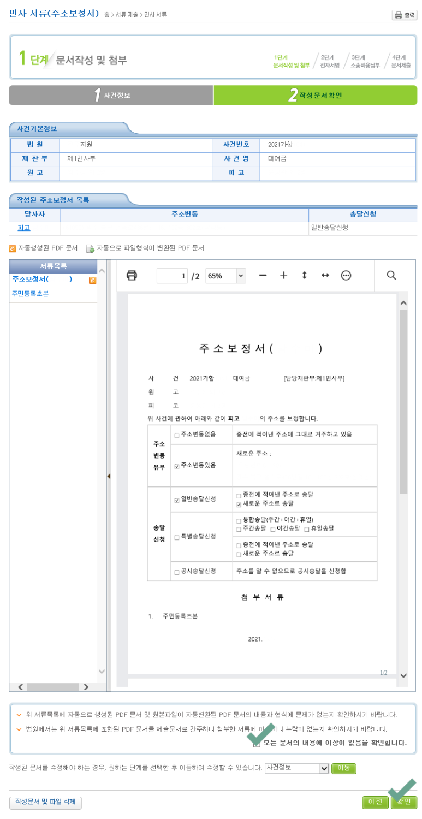
Task: Click 민사 서류 breadcrumb text
Action: pyautogui.click(x=155, y=15)
